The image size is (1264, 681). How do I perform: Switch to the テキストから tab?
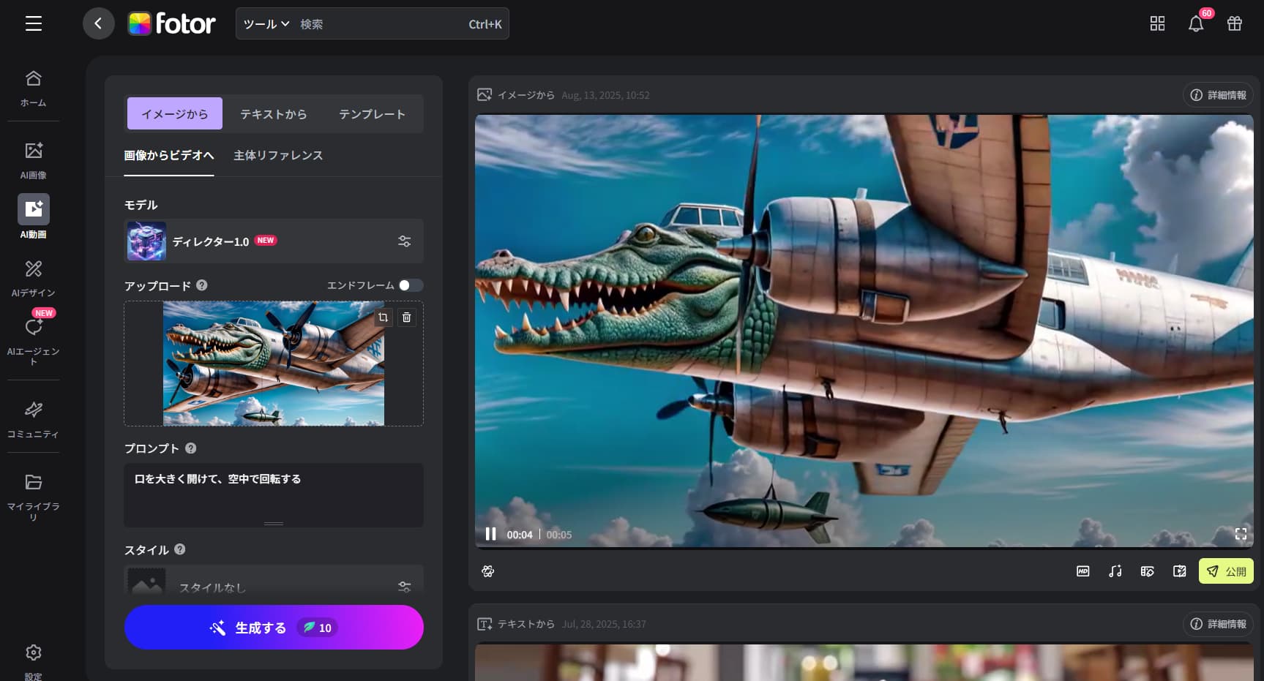(272, 113)
